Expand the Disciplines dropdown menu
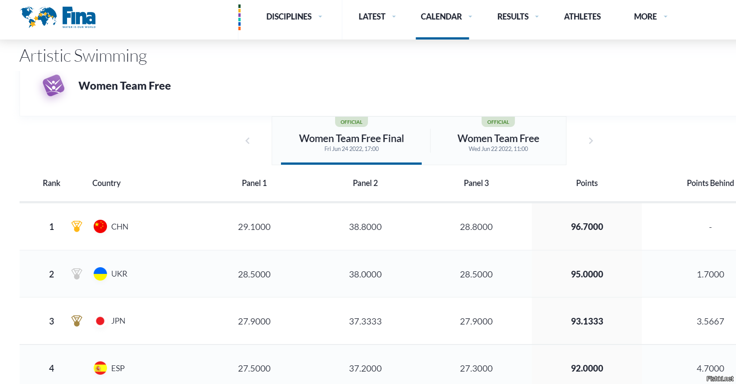Image resolution: width=736 pixels, height=384 pixels. (x=293, y=17)
